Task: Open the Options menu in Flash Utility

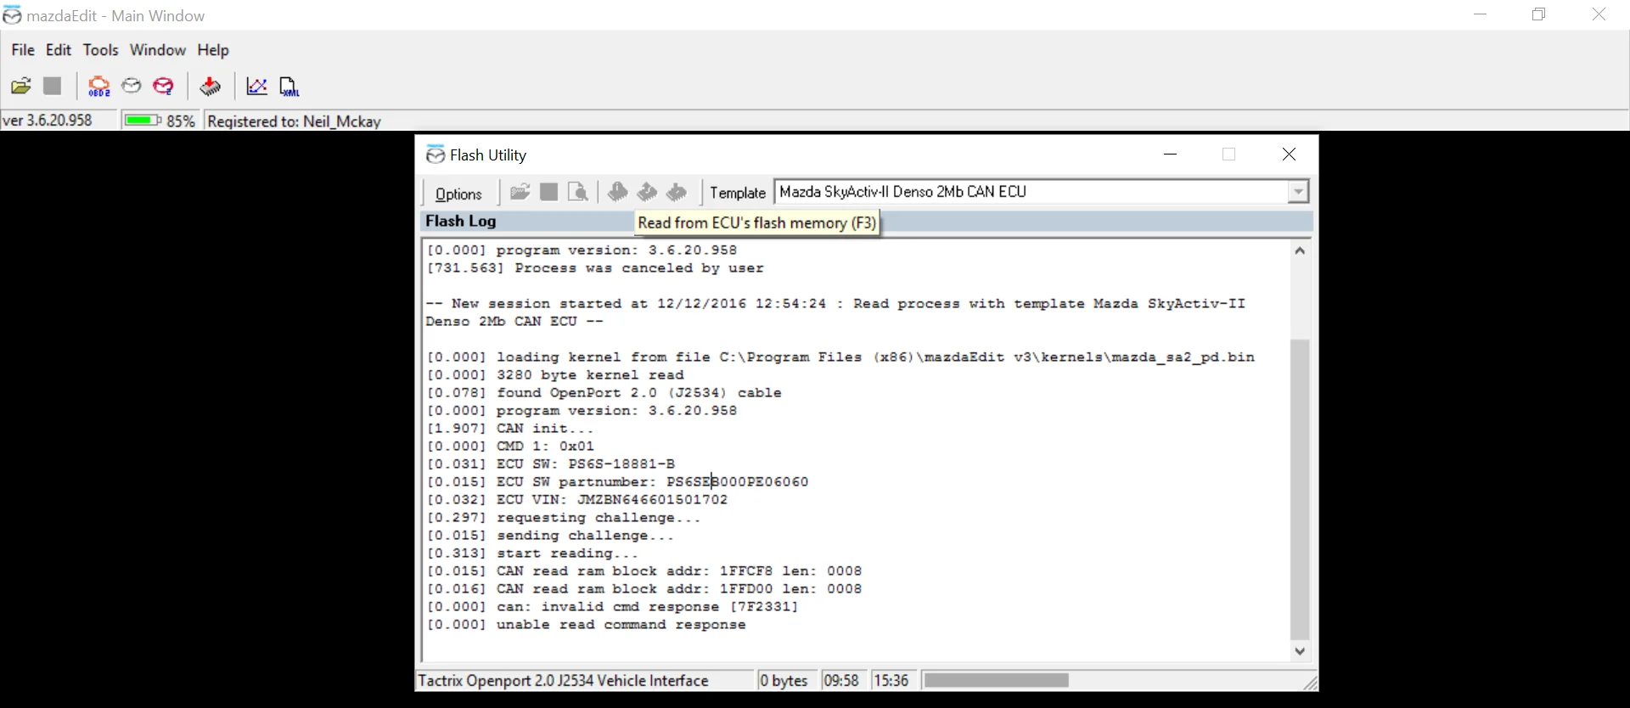Action: pos(458,194)
